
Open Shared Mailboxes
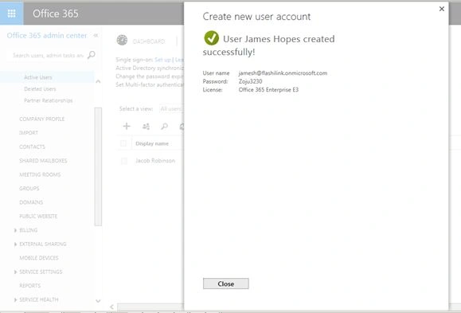43,161
